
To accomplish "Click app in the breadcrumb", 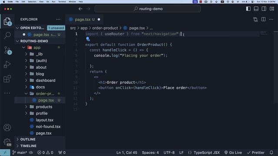I will point(84,28).
